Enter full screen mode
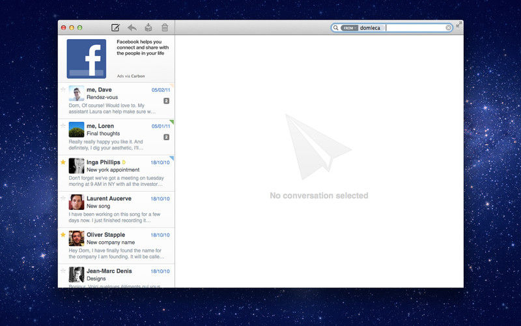521x326 pixels. point(458,24)
